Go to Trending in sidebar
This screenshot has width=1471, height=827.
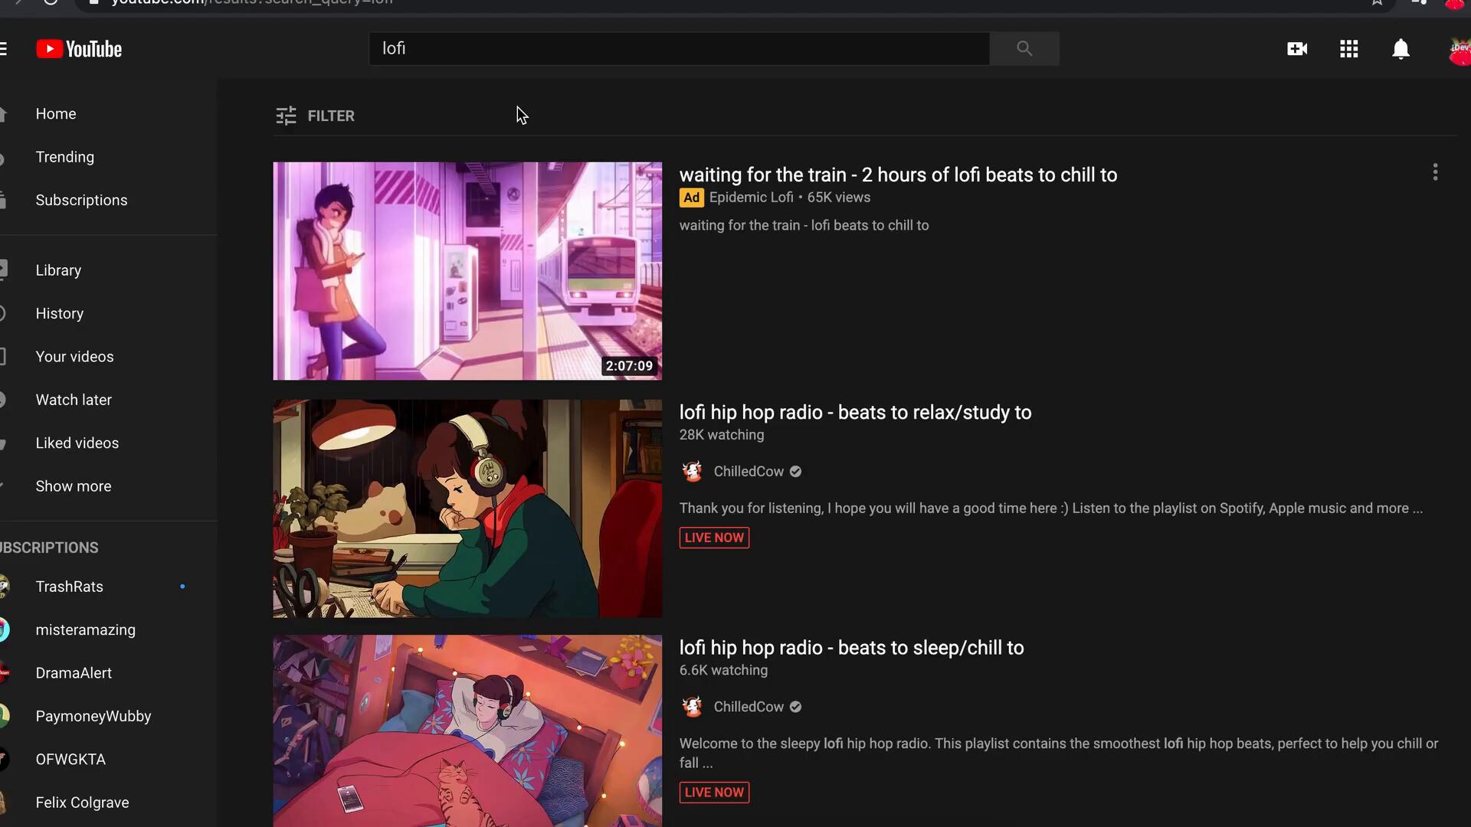pyautogui.click(x=65, y=157)
